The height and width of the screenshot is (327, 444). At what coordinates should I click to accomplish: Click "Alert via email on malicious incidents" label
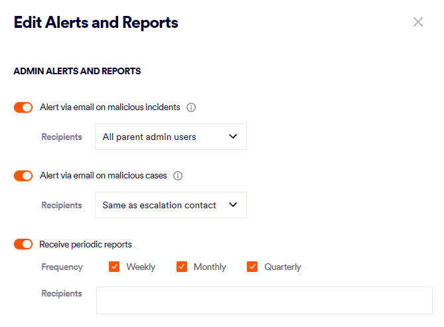pos(110,107)
